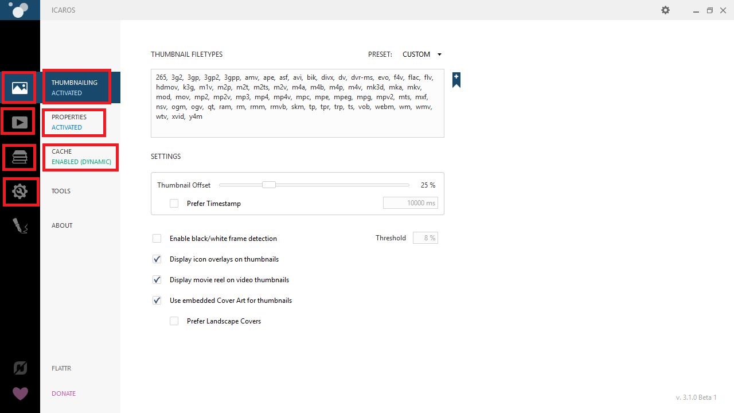This screenshot has height=413, width=734.
Task: Open the Flattr icon at sidebar bottom
Action: 19,368
